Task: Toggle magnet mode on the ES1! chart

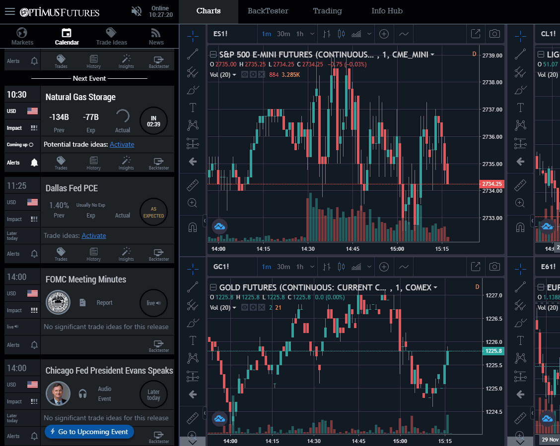Action: [x=193, y=227]
